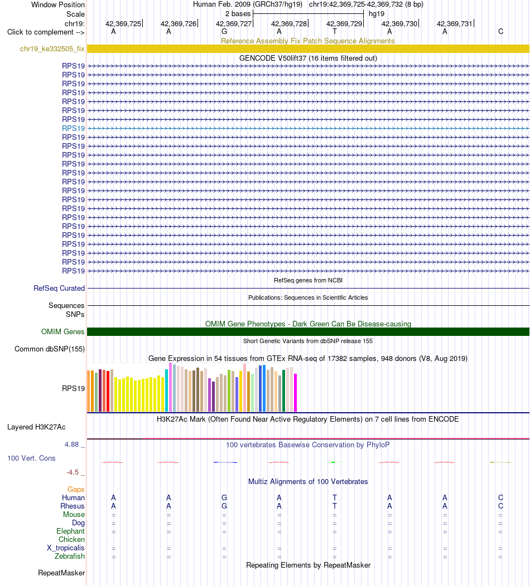Viewport: 530px width, 586px height.
Task: Click the G base in the Human alignment row
Action: click(x=224, y=498)
